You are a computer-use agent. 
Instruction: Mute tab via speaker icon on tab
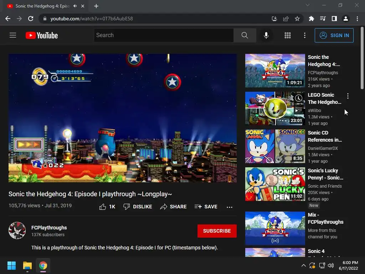coord(75,6)
